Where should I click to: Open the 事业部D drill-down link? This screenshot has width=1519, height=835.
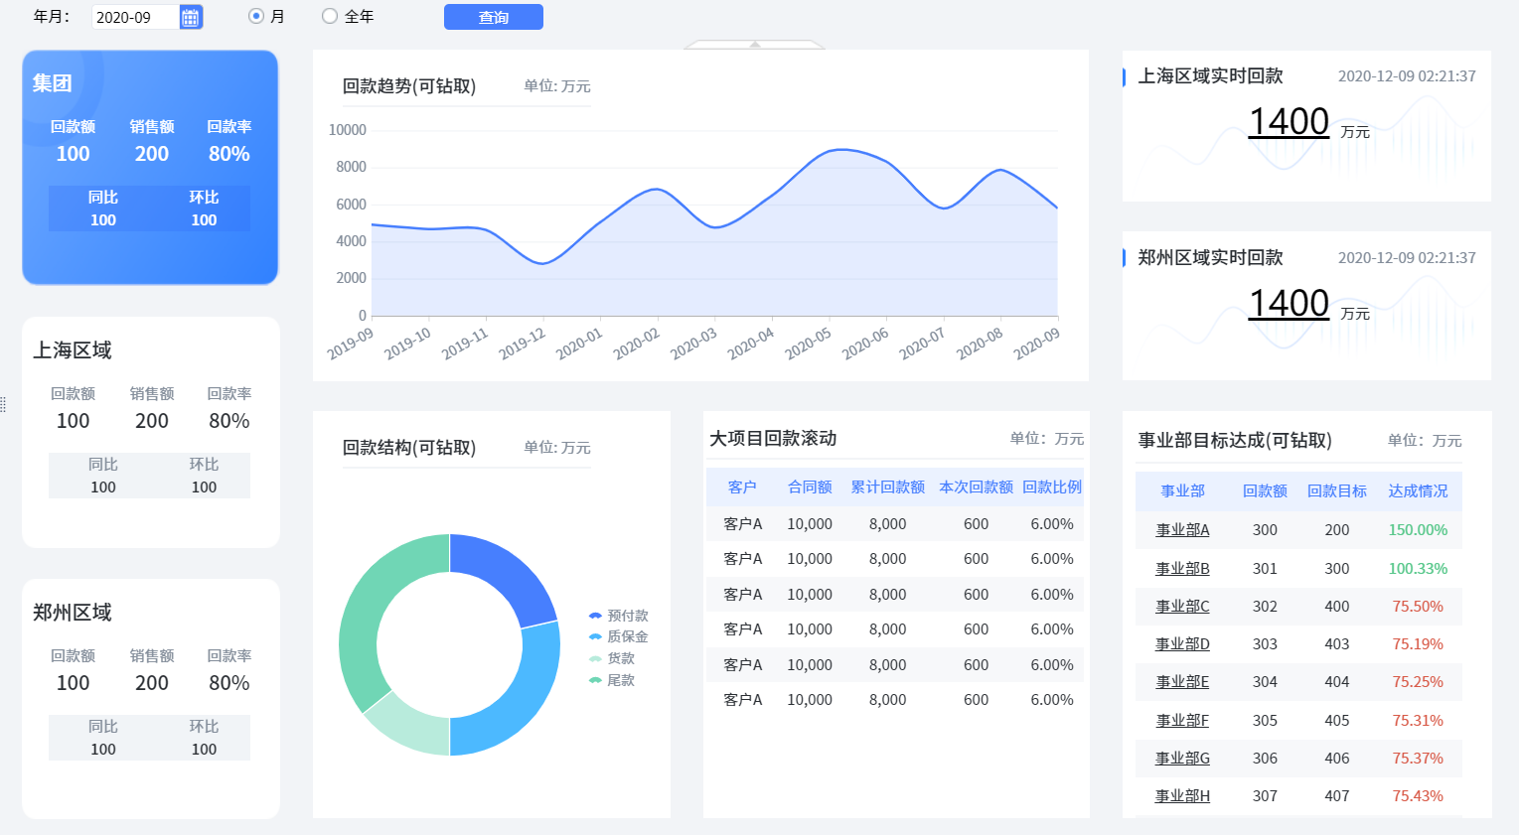click(1182, 644)
